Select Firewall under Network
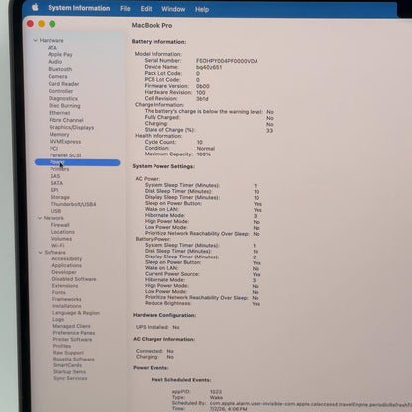This screenshot has height=412, width=412. click(x=60, y=225)
